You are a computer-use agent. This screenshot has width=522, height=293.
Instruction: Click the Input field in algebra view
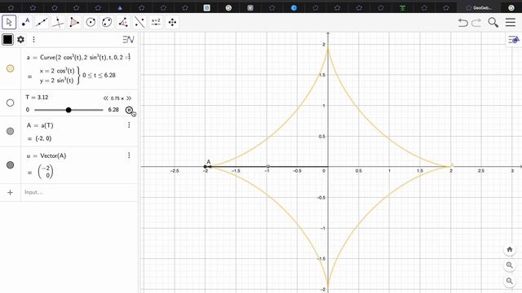tap(79, 192)
